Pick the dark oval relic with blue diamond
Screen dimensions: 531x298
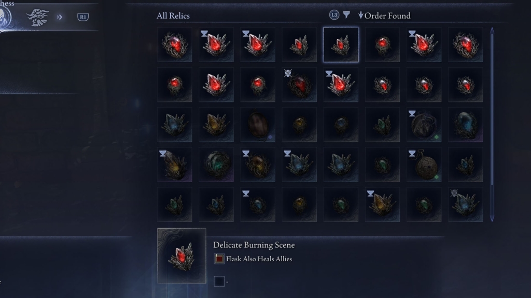tap(258, 125)
